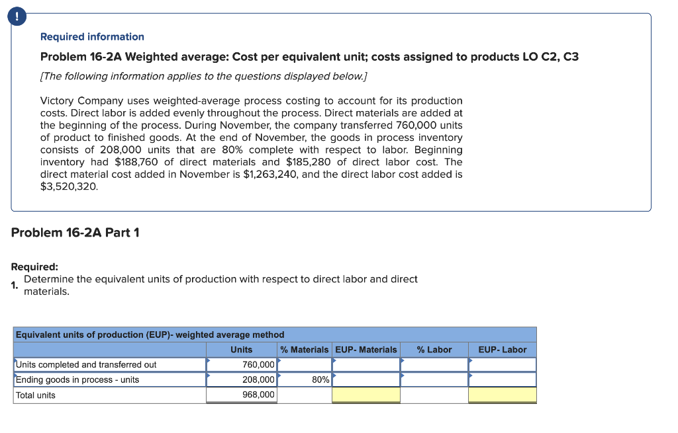Select the EUP-Labor column header
The image size is (678, 433).
[503, 350]
